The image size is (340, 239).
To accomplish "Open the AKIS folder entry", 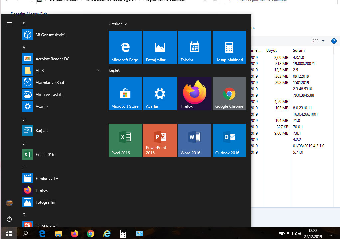I will 61,71.
